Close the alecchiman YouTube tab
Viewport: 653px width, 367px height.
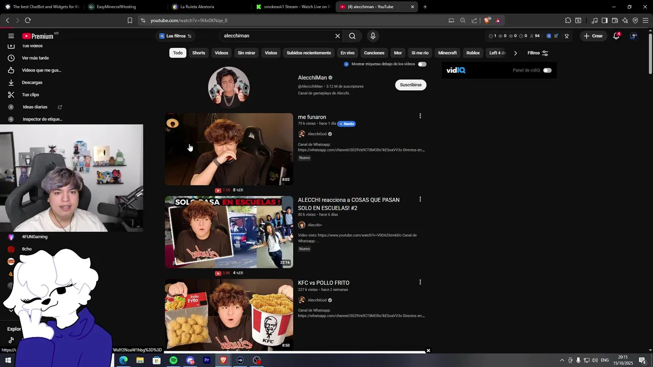[x=412, y=7]
